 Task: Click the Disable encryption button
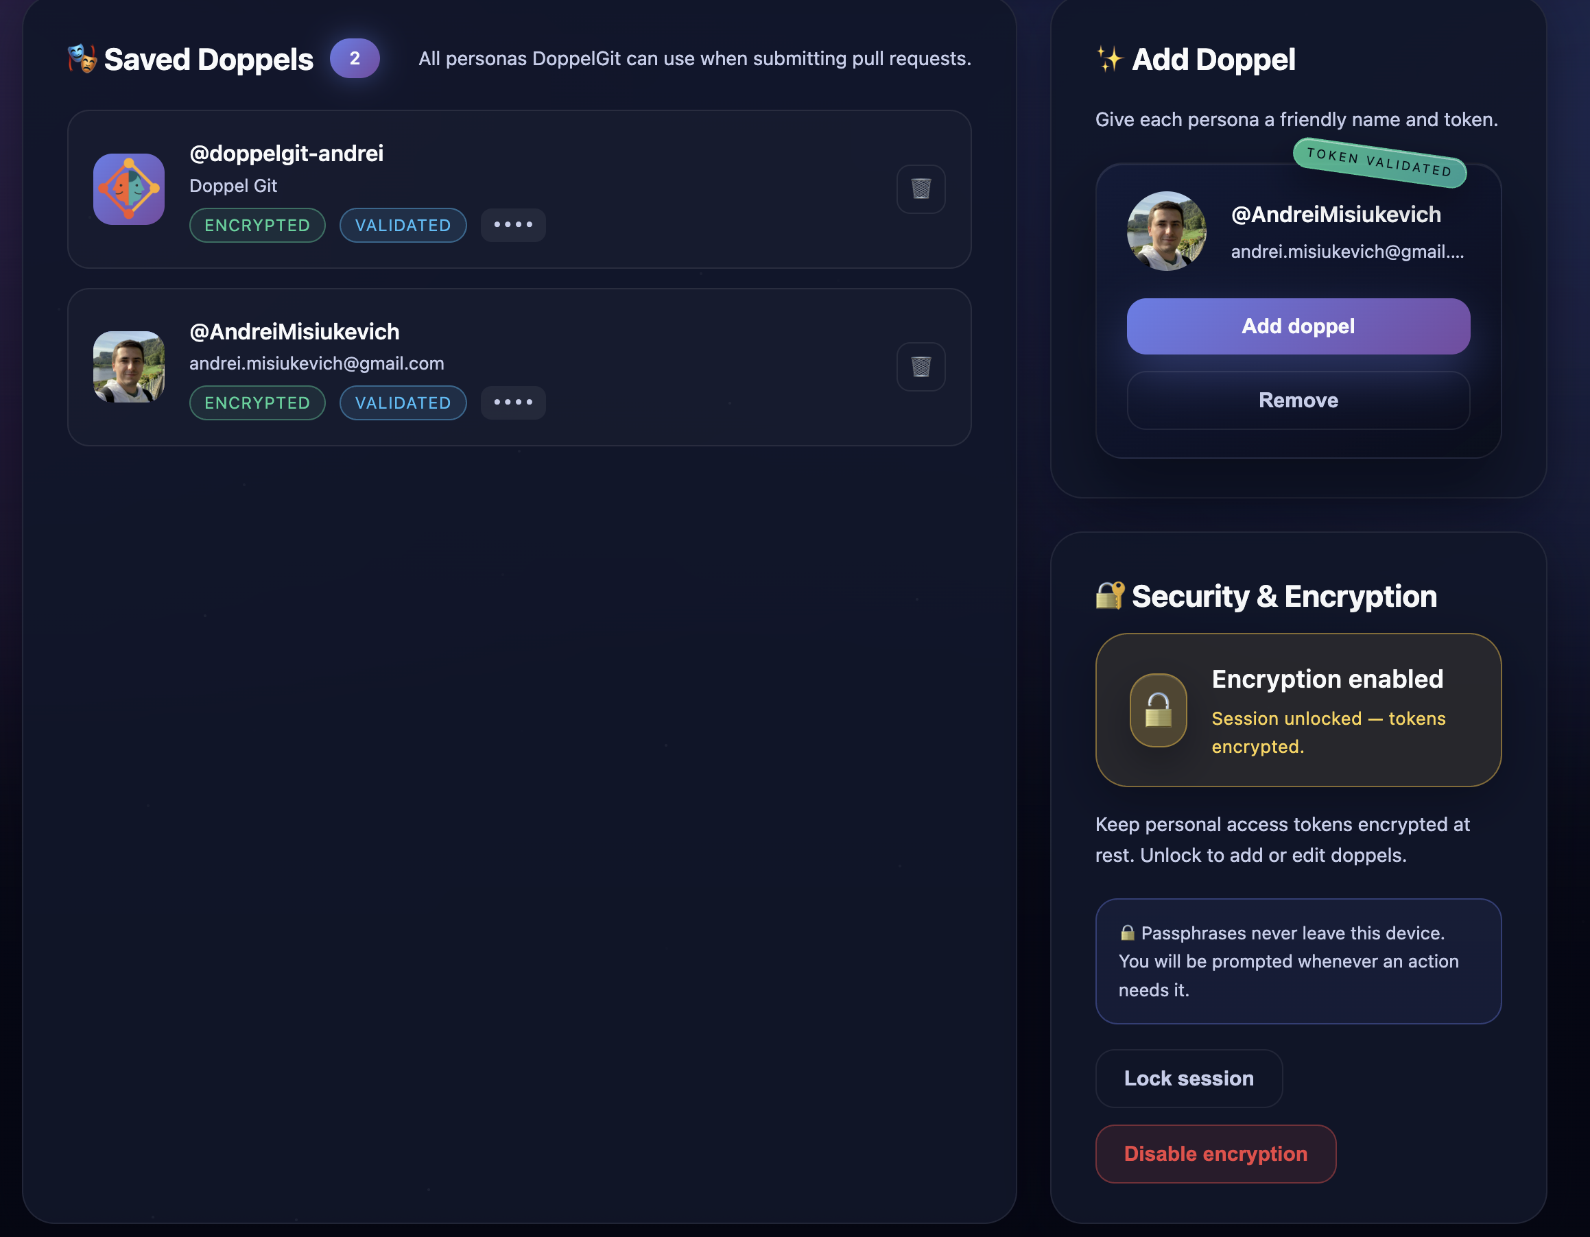[1215, 1153]
